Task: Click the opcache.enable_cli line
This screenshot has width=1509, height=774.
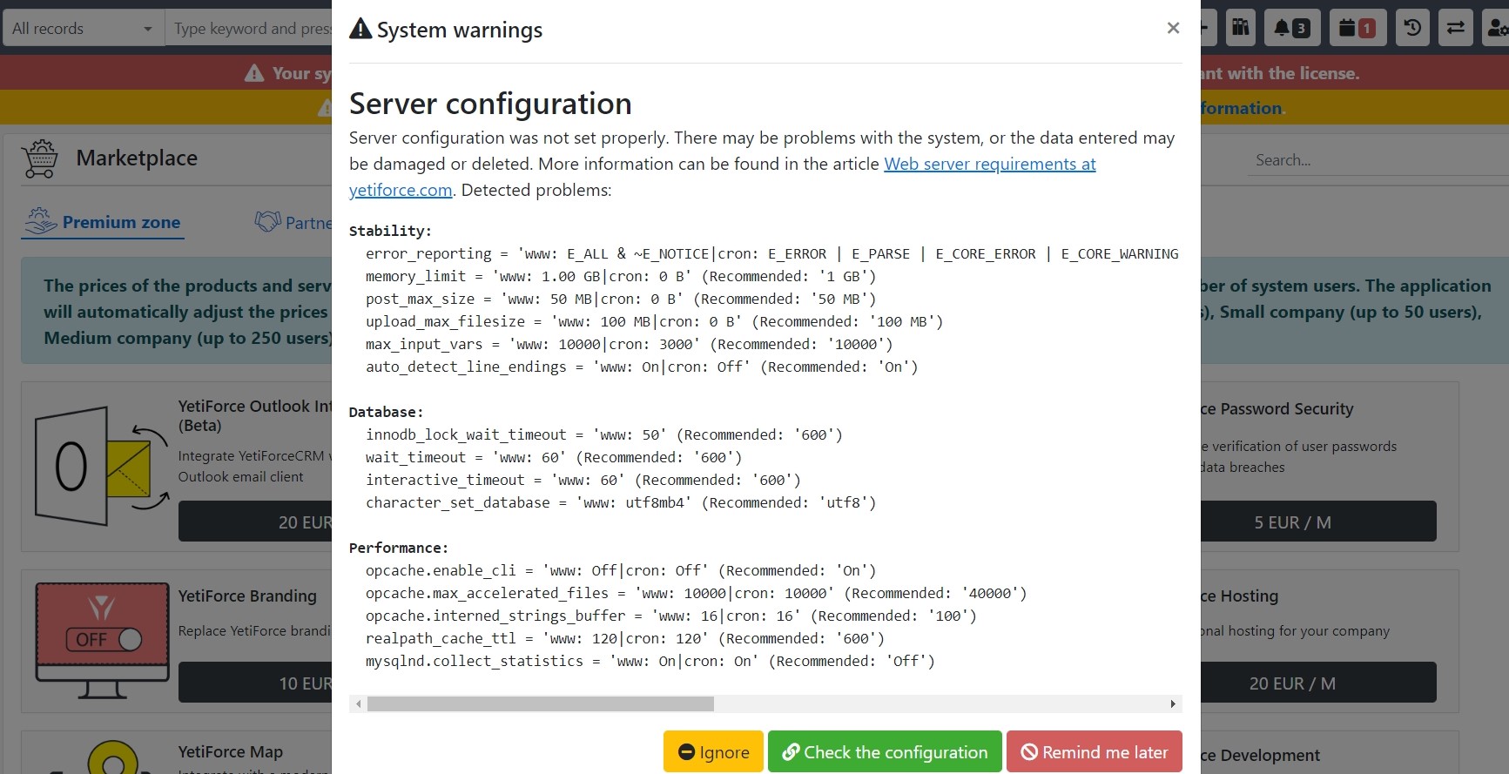Action: tap(621, 570)
